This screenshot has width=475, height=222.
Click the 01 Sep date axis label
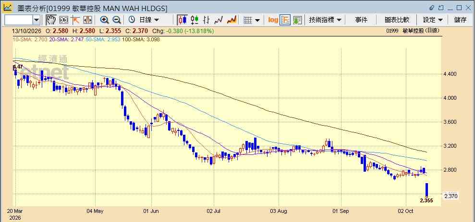[x=341, y=211]
